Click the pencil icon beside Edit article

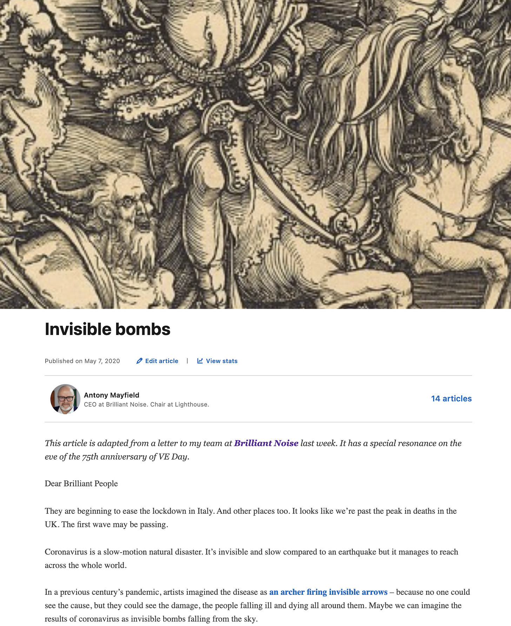(x=139, y=361)
